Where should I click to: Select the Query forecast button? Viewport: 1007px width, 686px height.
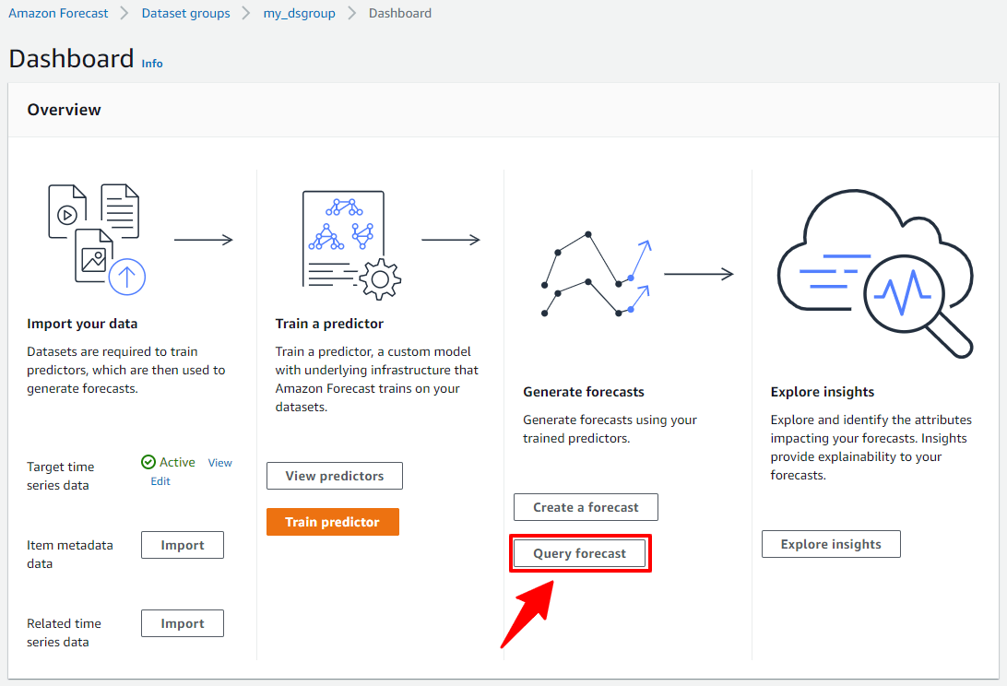580,553
